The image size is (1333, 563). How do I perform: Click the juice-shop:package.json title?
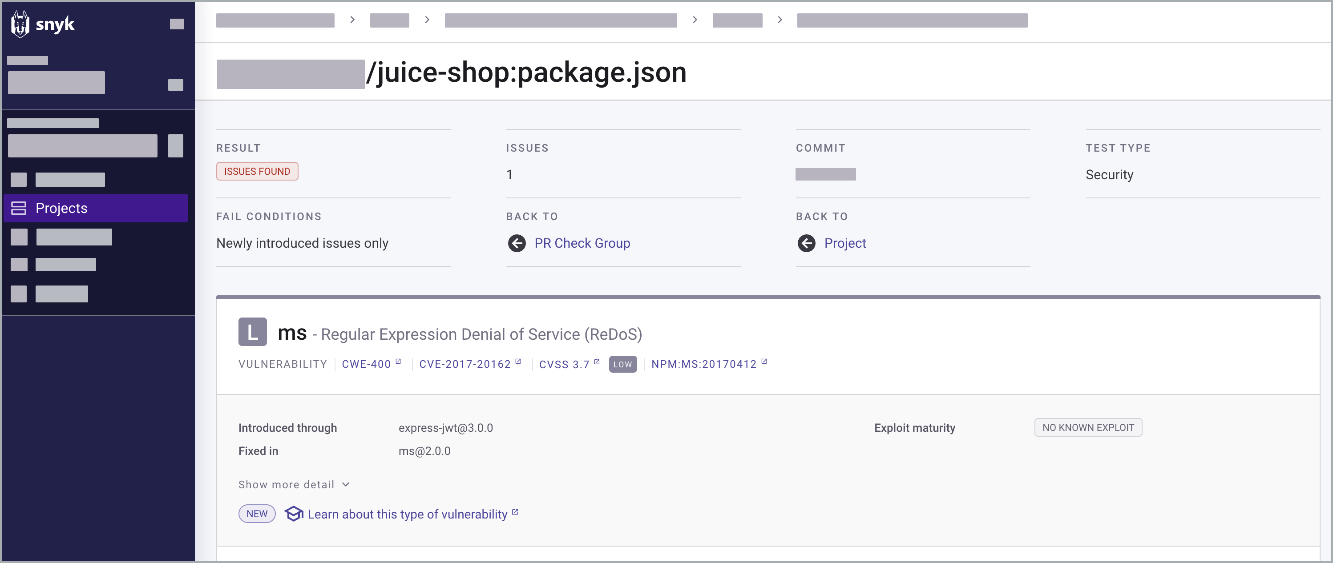point(526,72)
